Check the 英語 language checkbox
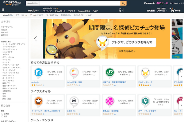Screen dimensions: 184x122 point(2,116)
